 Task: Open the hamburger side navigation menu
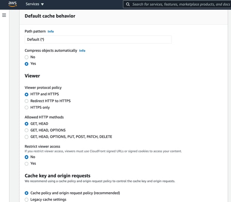tap(4, 15)
